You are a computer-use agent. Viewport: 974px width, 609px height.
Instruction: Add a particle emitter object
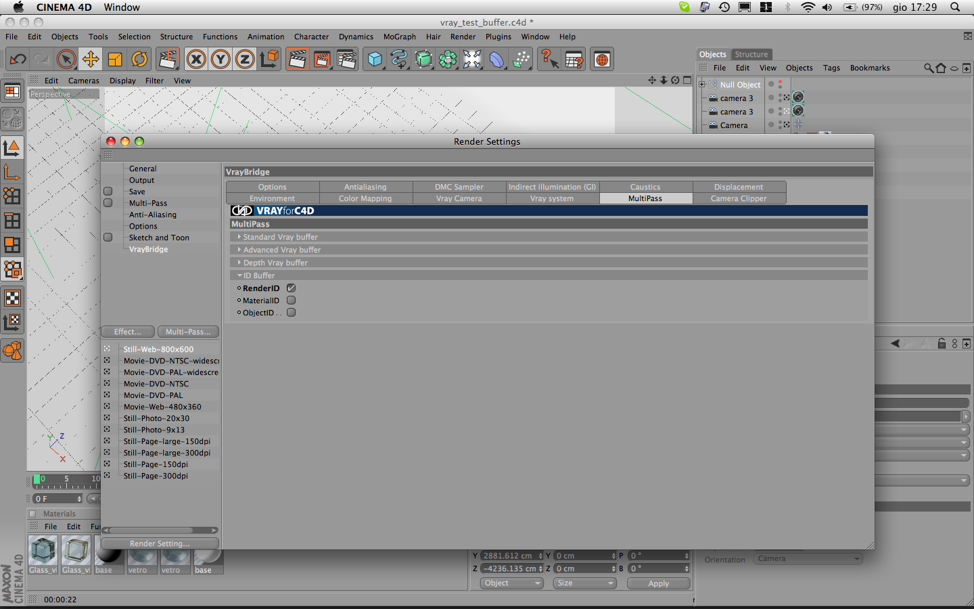coord(521,60)
